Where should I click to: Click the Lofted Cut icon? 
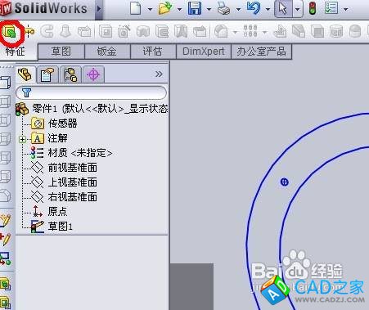(x=181, y=32)
